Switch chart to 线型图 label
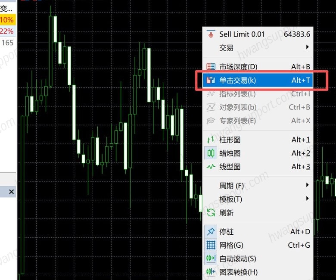Screen dimensions: 336x280 230,167
